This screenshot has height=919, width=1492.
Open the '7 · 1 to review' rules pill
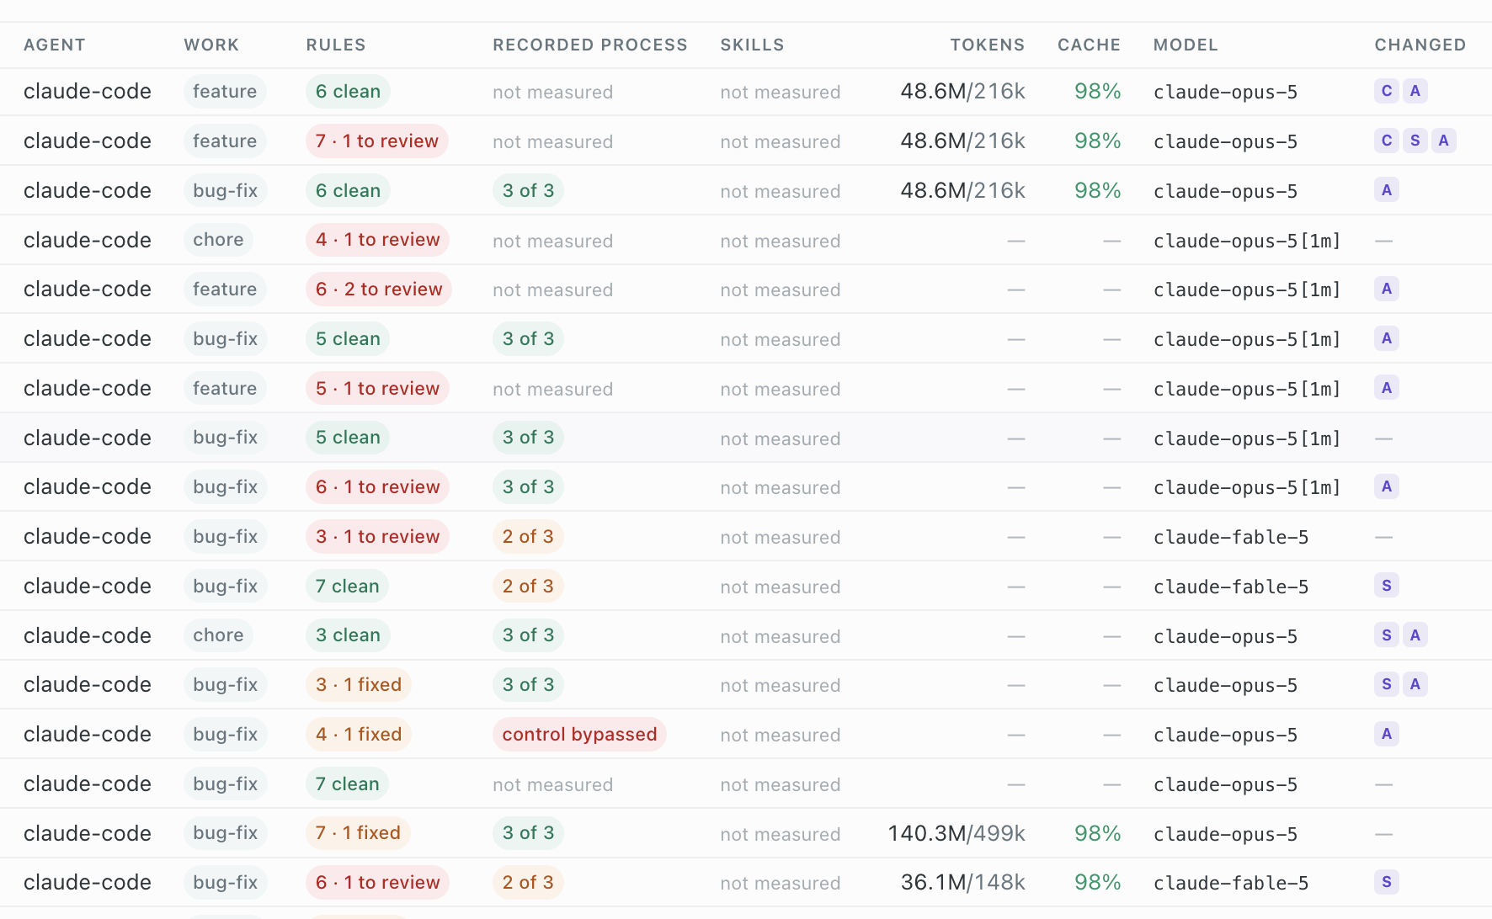[377, 141]
